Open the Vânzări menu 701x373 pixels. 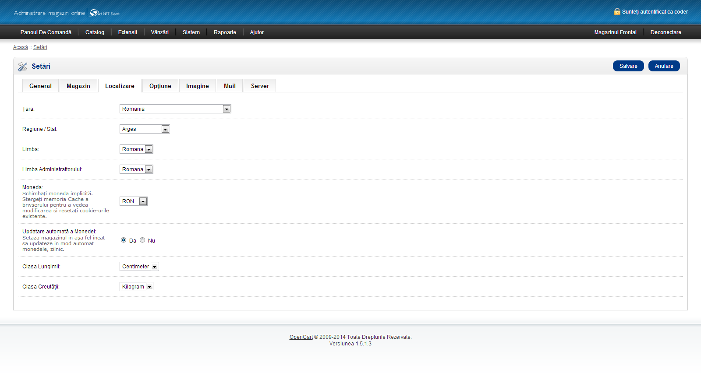pos(159,32)
